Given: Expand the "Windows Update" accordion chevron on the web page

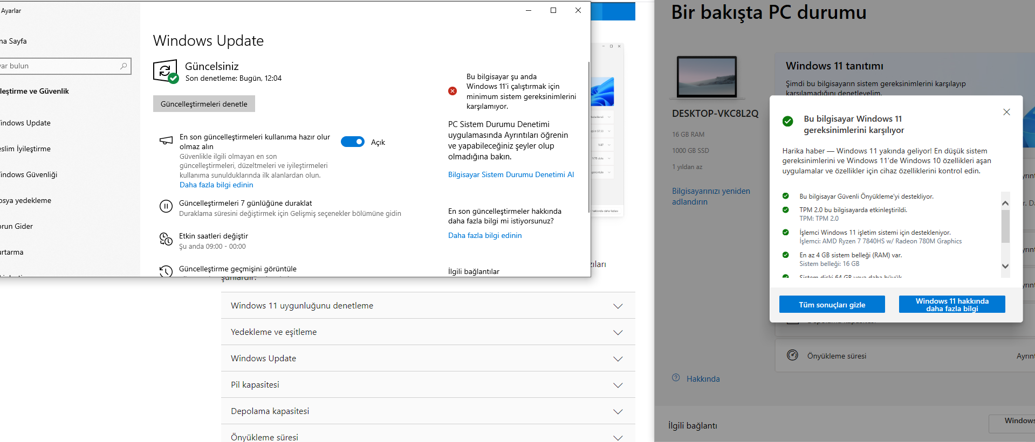Looking at the screenshot, I should (x=618, y=359).
